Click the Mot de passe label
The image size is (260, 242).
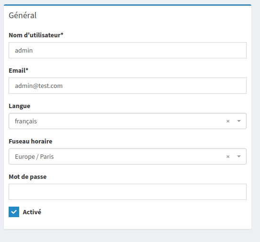click(27, 177)
